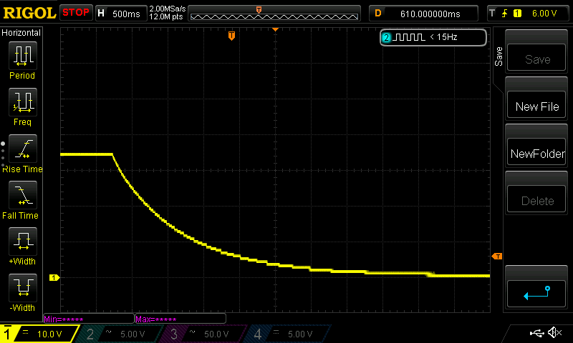Click the < 15Hz counter reading
573x343 pixels.
coord(443,37)
